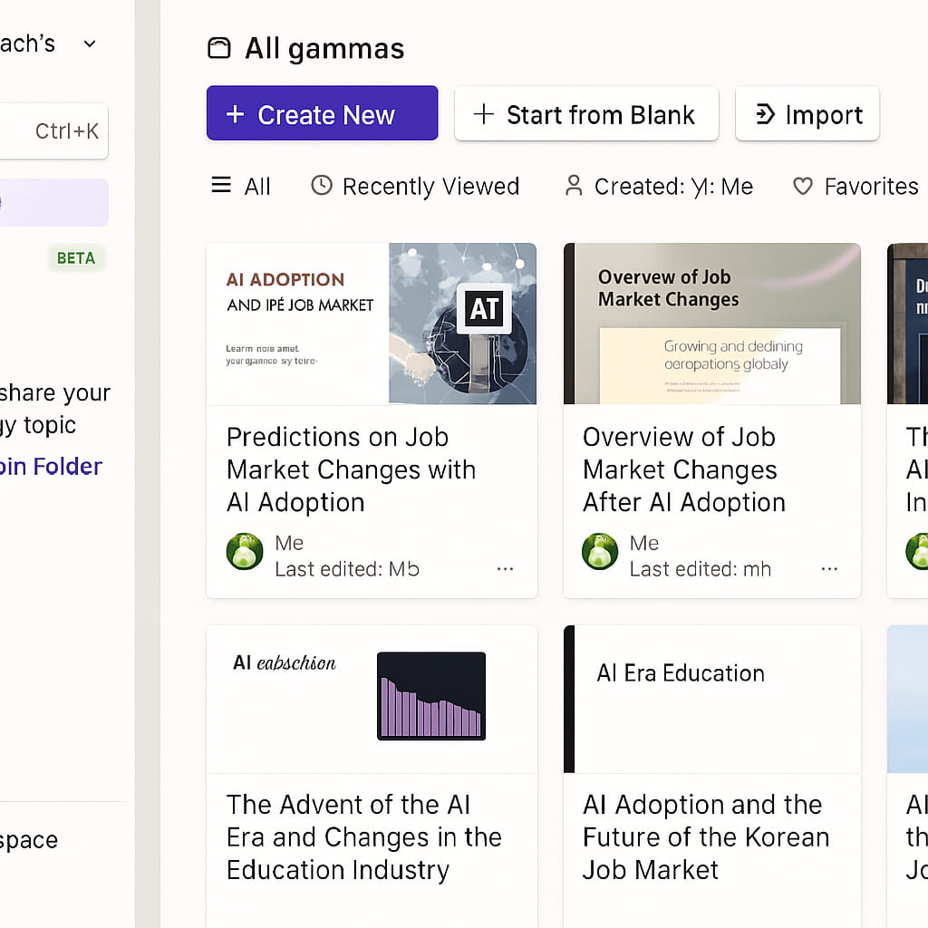Image resolution: width=928 pixels, height=928 pixels.
Task: Click the folder icon beside 'All gammas' heading
Action: (x=218, y=48)
